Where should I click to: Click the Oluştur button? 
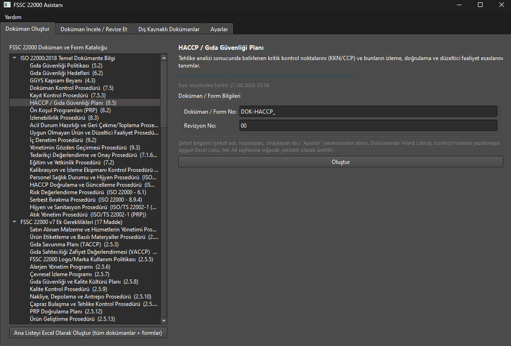point(341,162)
